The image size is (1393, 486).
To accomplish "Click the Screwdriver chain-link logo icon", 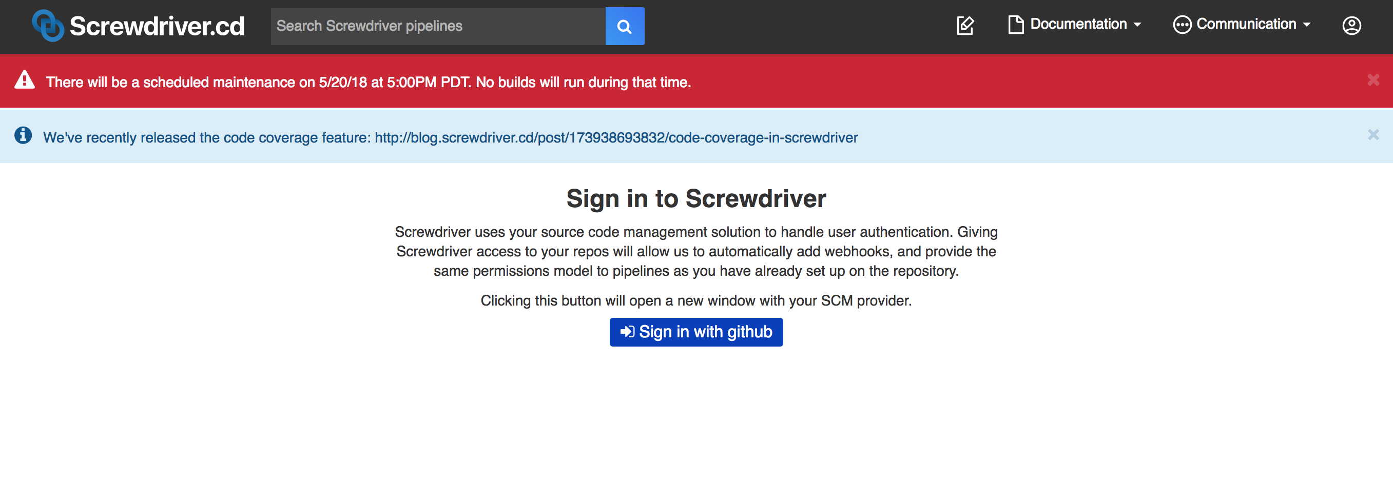I will (48, 26).
